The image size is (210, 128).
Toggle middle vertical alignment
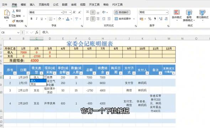point(93,12)
